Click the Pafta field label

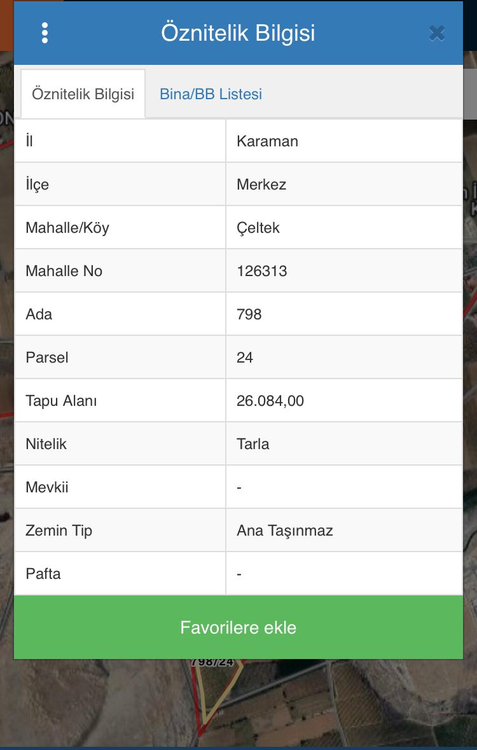(43, 574)
